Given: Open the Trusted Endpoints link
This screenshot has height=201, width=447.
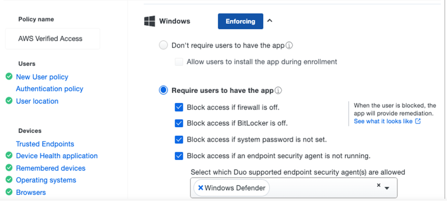Looking at the screenshot, I should pos(45,144).
